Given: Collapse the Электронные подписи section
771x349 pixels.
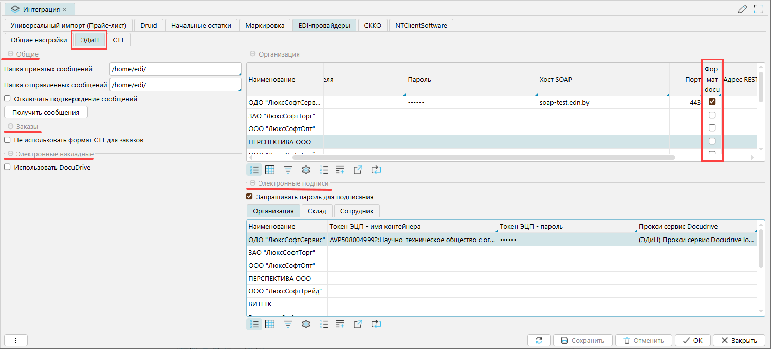Looking at the screenshot, I should [252, 183].
